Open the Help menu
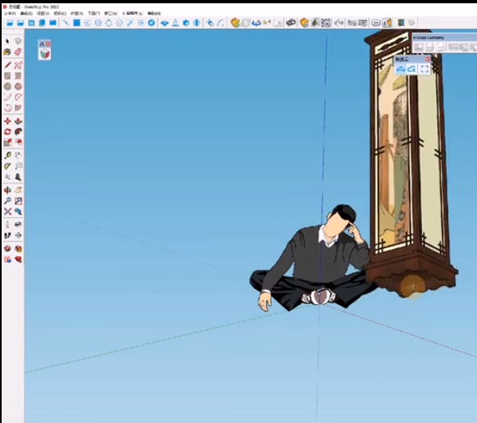Screen dimensions: 477x423 tap(154, 13)
